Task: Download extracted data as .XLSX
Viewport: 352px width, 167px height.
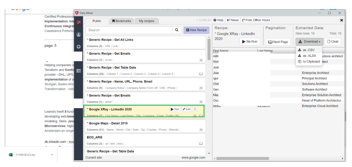Action: [309, 56]
